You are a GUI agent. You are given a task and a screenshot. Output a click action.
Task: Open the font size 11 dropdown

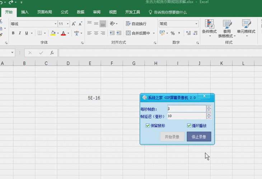pos(68,24)
